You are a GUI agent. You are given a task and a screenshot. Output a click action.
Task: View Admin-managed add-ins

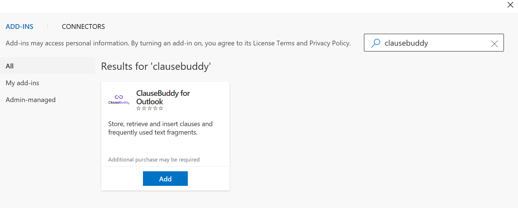pyautogui.click(x=31, y=100)
